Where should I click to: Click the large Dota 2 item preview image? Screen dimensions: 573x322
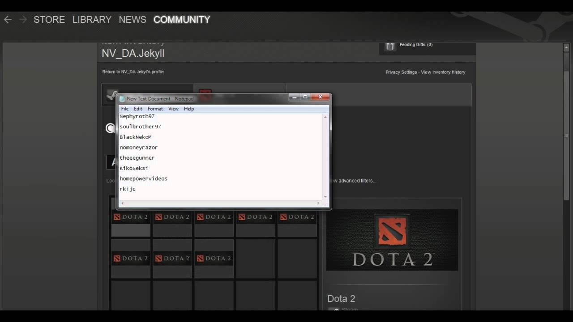(392, 240)
